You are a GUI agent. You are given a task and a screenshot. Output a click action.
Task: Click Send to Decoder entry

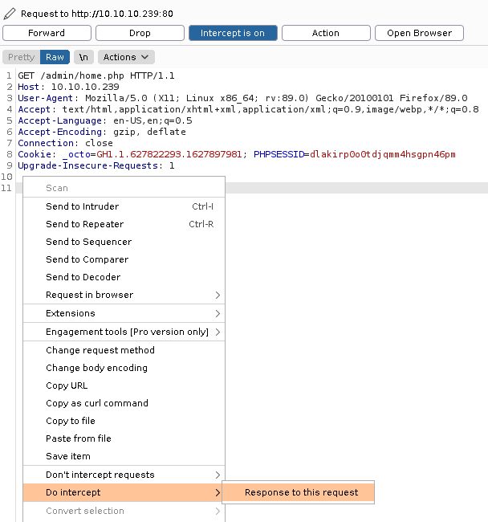83,277
